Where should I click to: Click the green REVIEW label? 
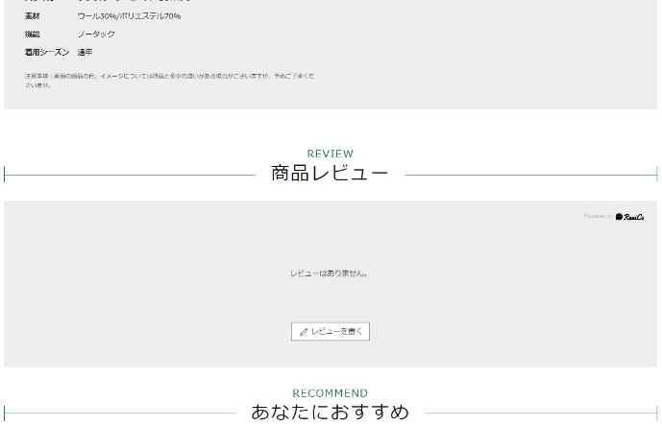[x=330, y=154]
